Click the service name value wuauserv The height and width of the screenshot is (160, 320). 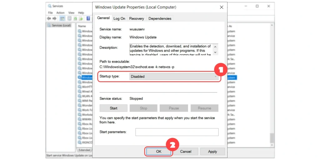pyautogui.click(x=137, y=29)
